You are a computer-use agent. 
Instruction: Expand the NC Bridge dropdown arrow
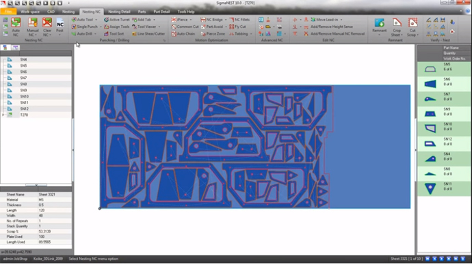(226, 20)
